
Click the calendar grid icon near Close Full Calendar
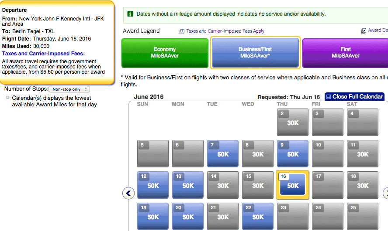[x=329, y=97]
